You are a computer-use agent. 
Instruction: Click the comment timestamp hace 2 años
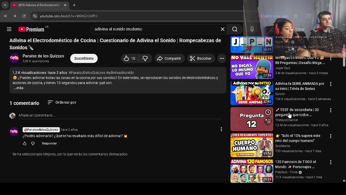click(69, 130)
